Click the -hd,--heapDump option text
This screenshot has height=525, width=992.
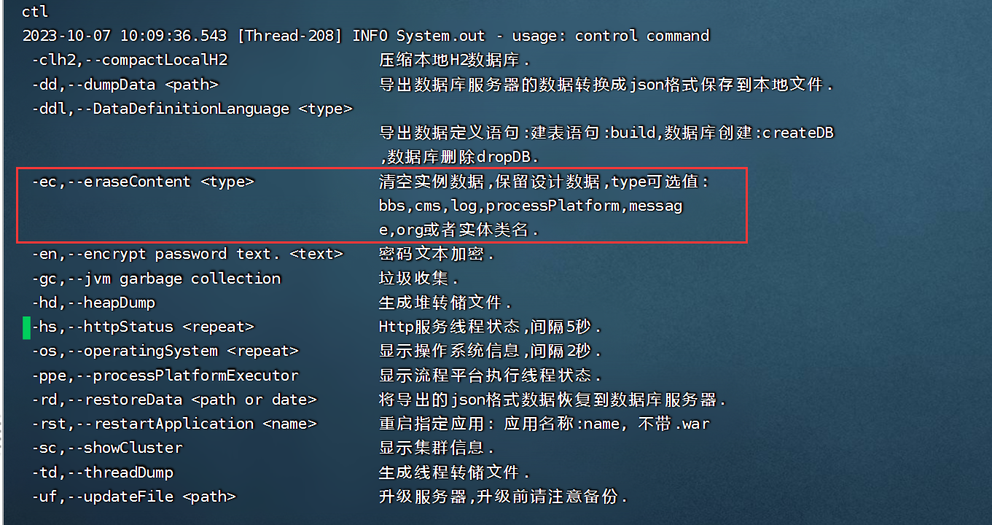(93, 303)
